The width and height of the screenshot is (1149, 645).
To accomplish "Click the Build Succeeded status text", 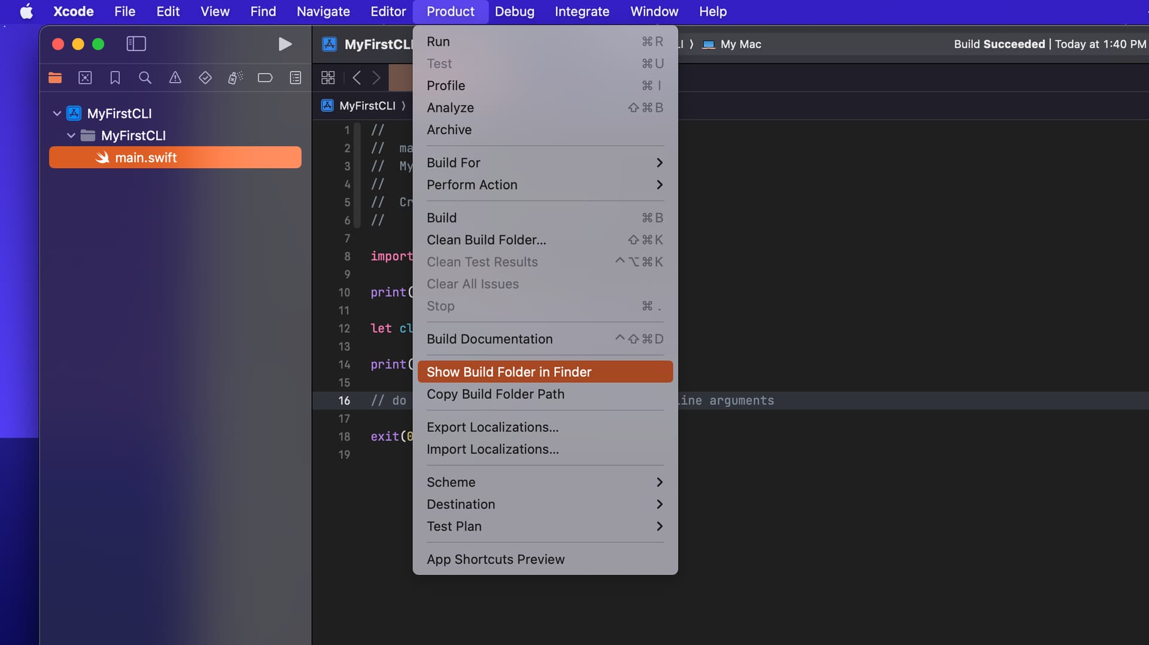I will tap(999, 44).
